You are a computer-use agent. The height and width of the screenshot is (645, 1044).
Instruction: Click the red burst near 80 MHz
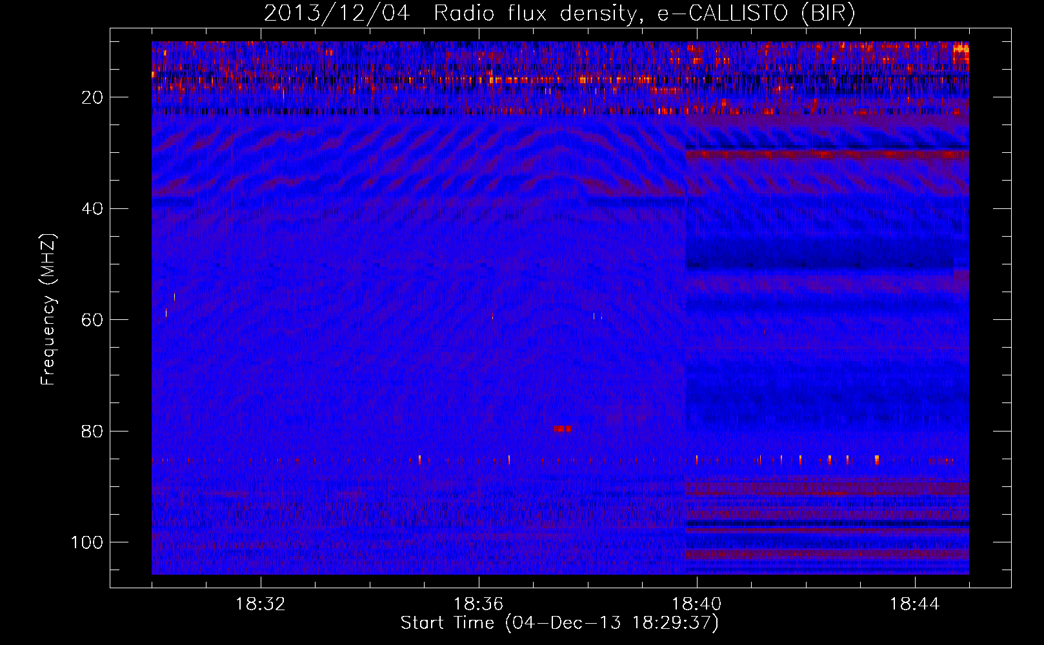point(563,429)
